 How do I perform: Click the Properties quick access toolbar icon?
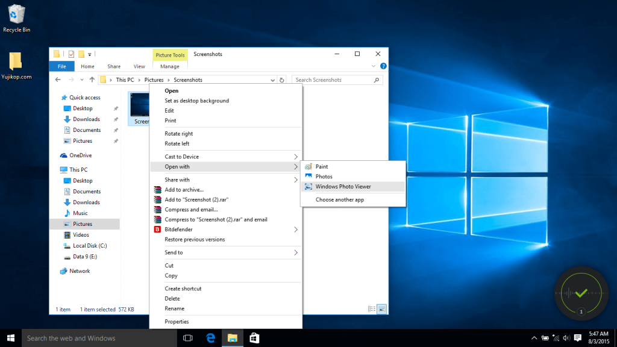tap(71, 54)
